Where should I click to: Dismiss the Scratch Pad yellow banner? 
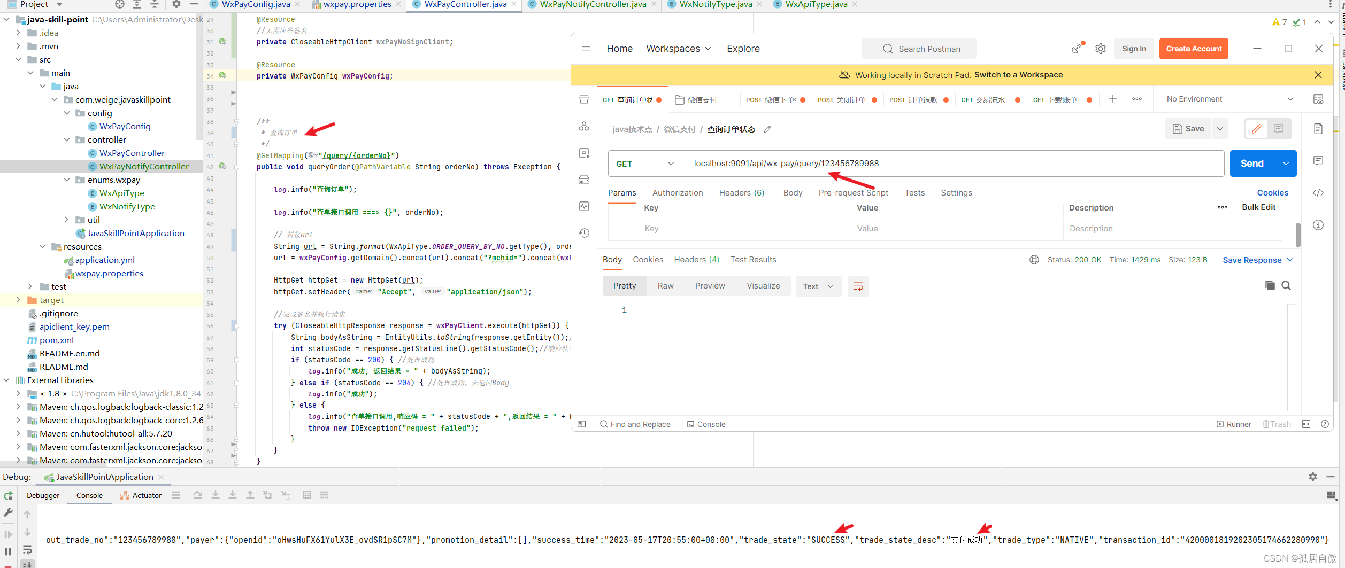pyautogui.click(x=1318, y=75)
